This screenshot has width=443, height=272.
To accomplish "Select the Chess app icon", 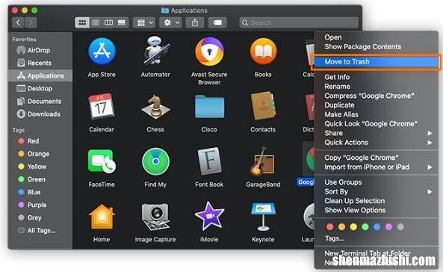I will click(155, 107).
